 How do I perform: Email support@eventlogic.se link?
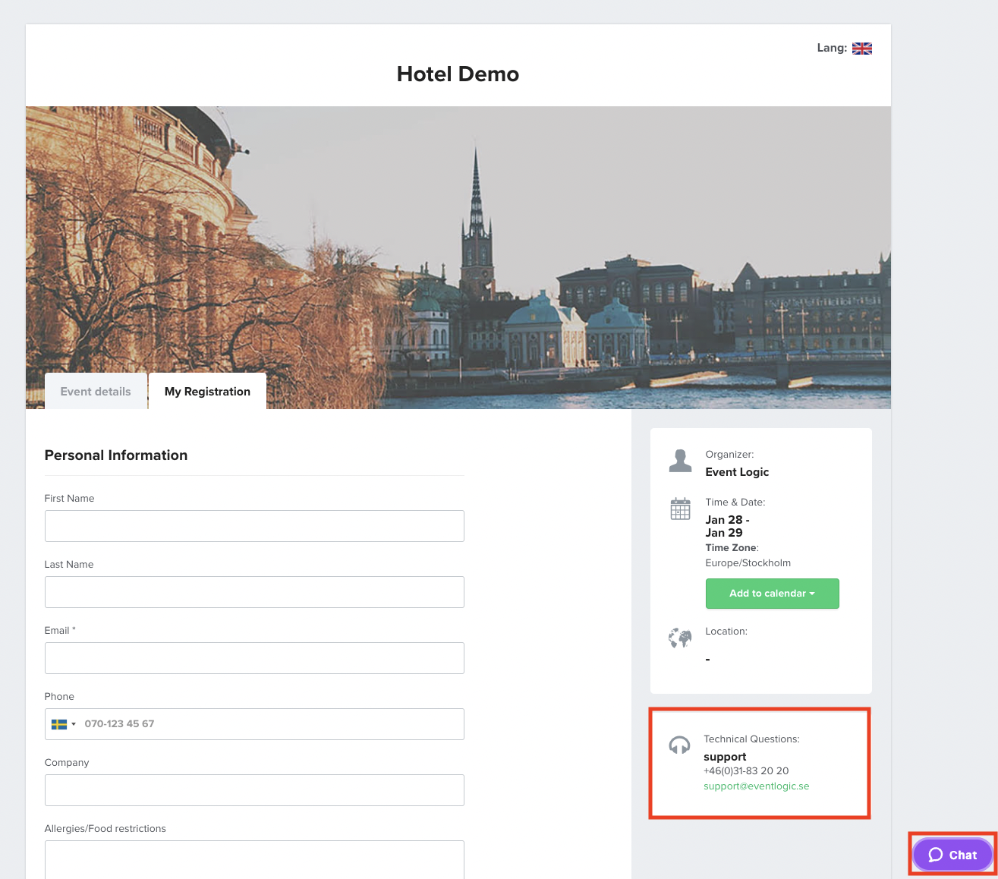click(x=756, y=786)
